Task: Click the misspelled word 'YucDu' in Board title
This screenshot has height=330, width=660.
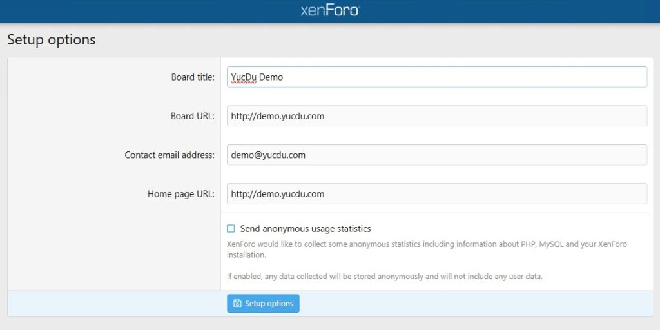Action: (244, 77)
